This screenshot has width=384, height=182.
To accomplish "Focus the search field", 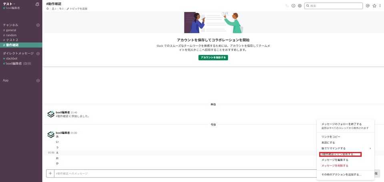I will tap(333, 6).
